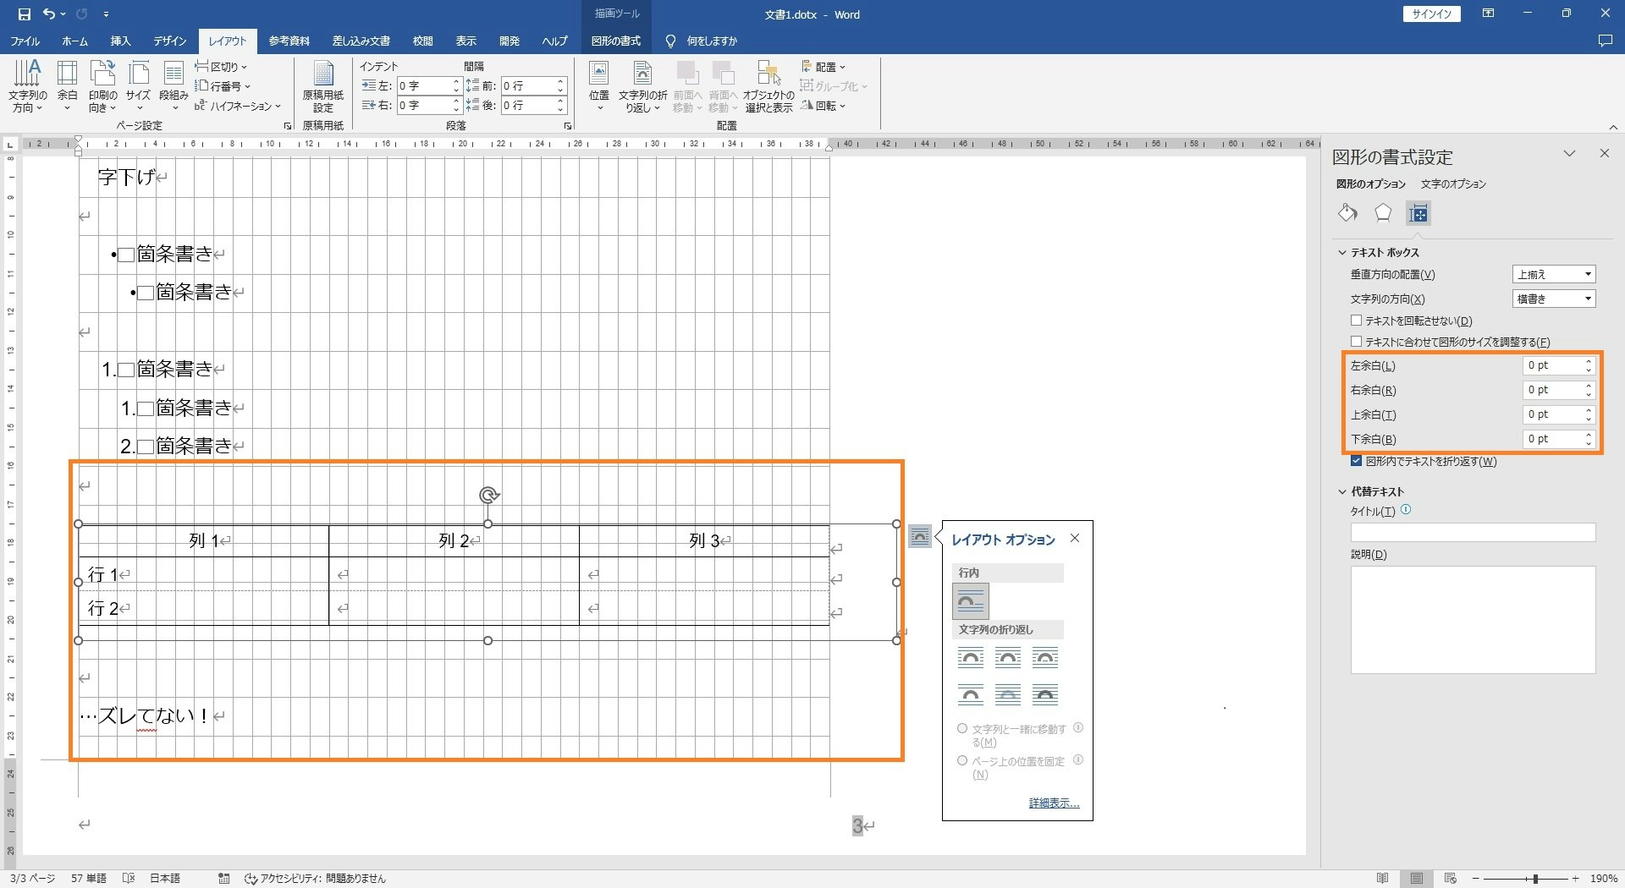Image resolution: width=1625 pixels, height=888 pixels.
Task: Collapse the 代替テキスト section
Action: [1342, 491]
